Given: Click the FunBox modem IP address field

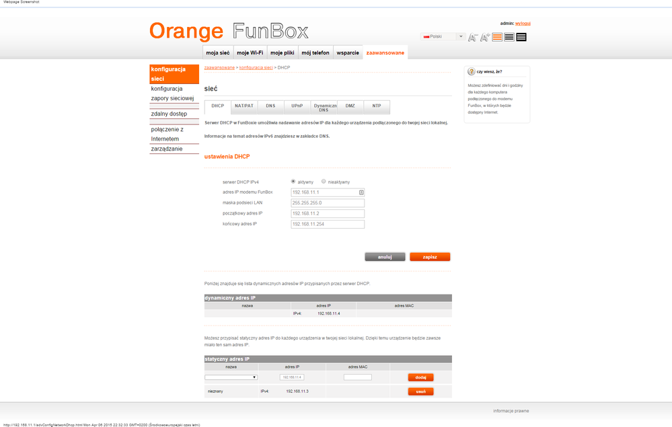Looking at the screenshot, I should point(328,192).
